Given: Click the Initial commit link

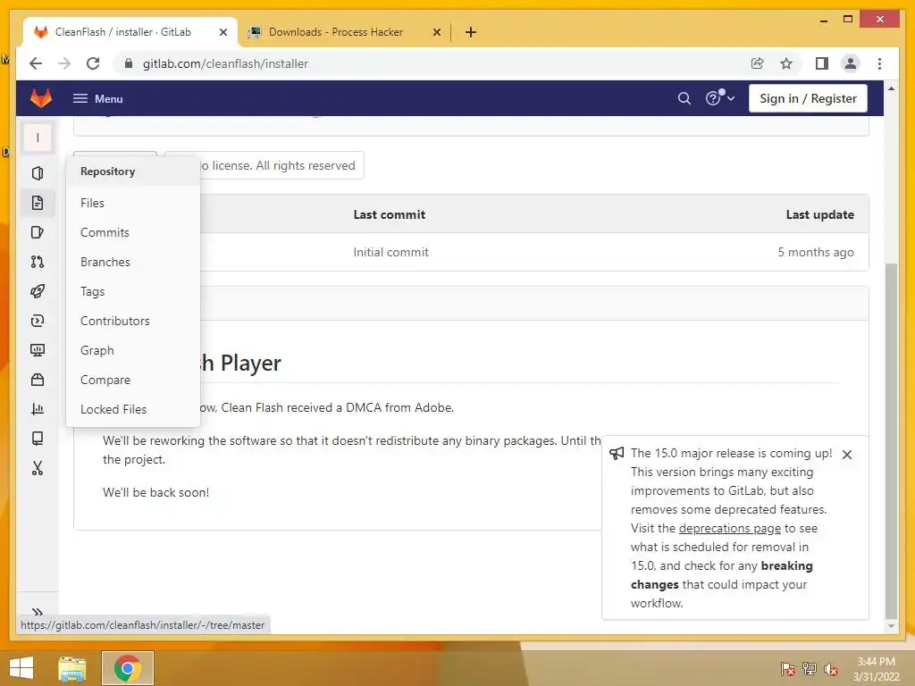Looking at the screenshot, I should pyautogui.click(x=390, y=252).
